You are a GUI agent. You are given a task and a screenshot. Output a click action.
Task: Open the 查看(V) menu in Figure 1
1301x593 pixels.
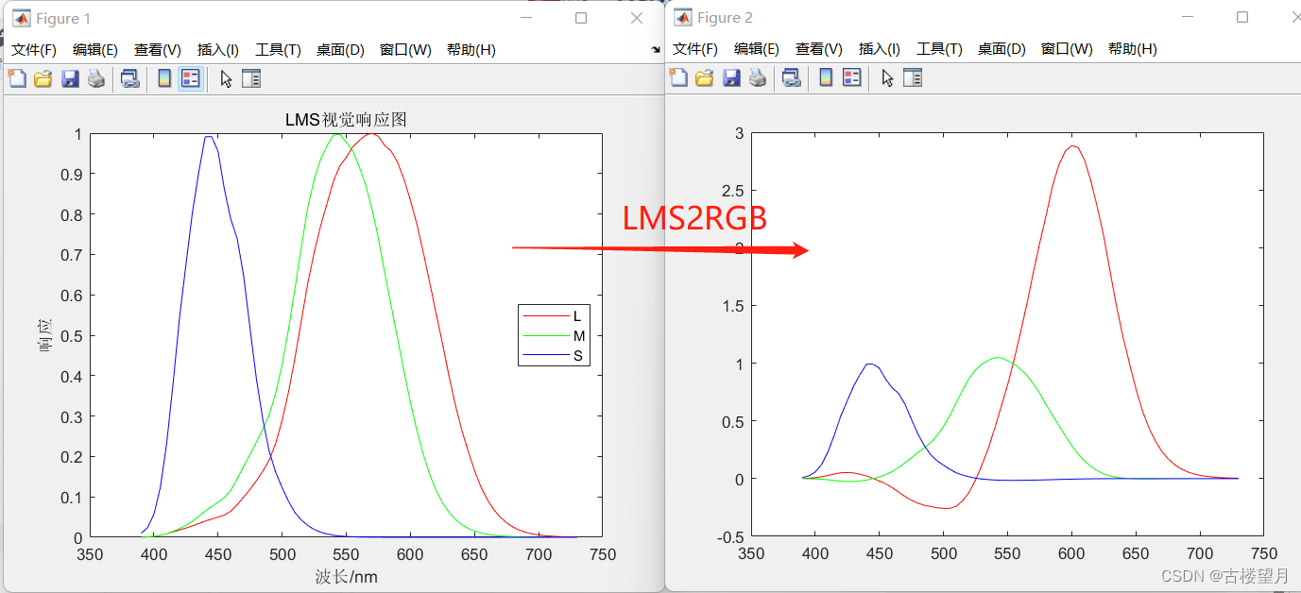click(157, 49)
